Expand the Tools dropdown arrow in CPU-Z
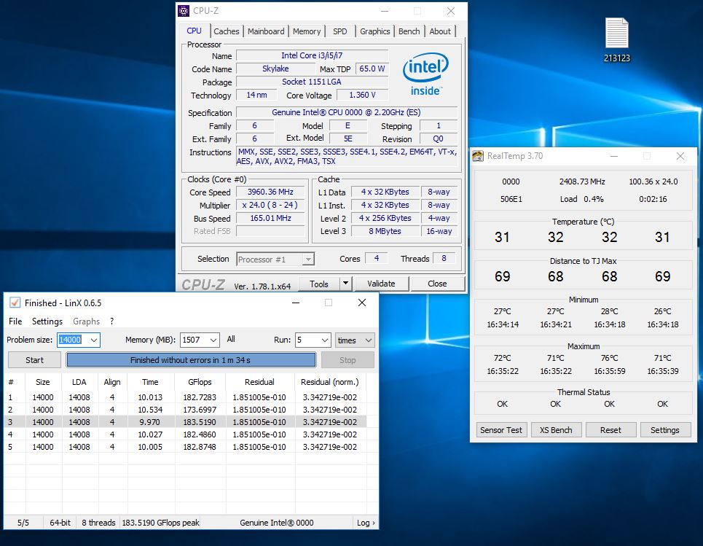This screenshot has width=703, height=546. coord(345,284)
